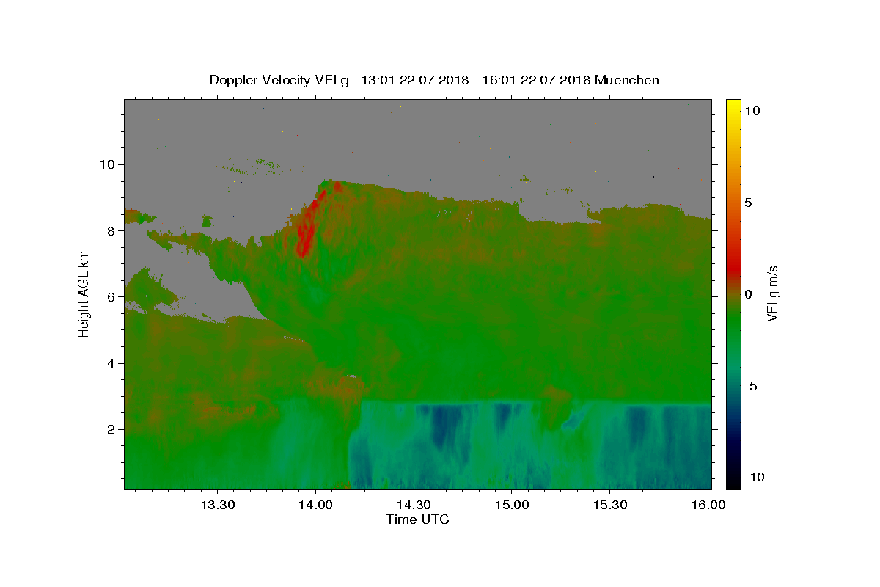The image size is (880, 587).
Task: Click the colorbar label '-10'
Action: coord(755,477)
